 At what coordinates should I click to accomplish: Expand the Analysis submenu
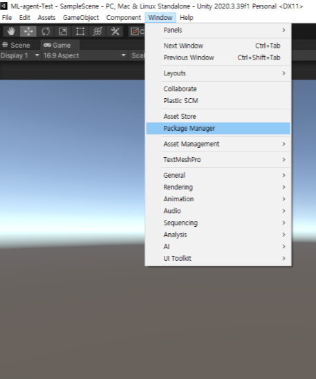218,234
